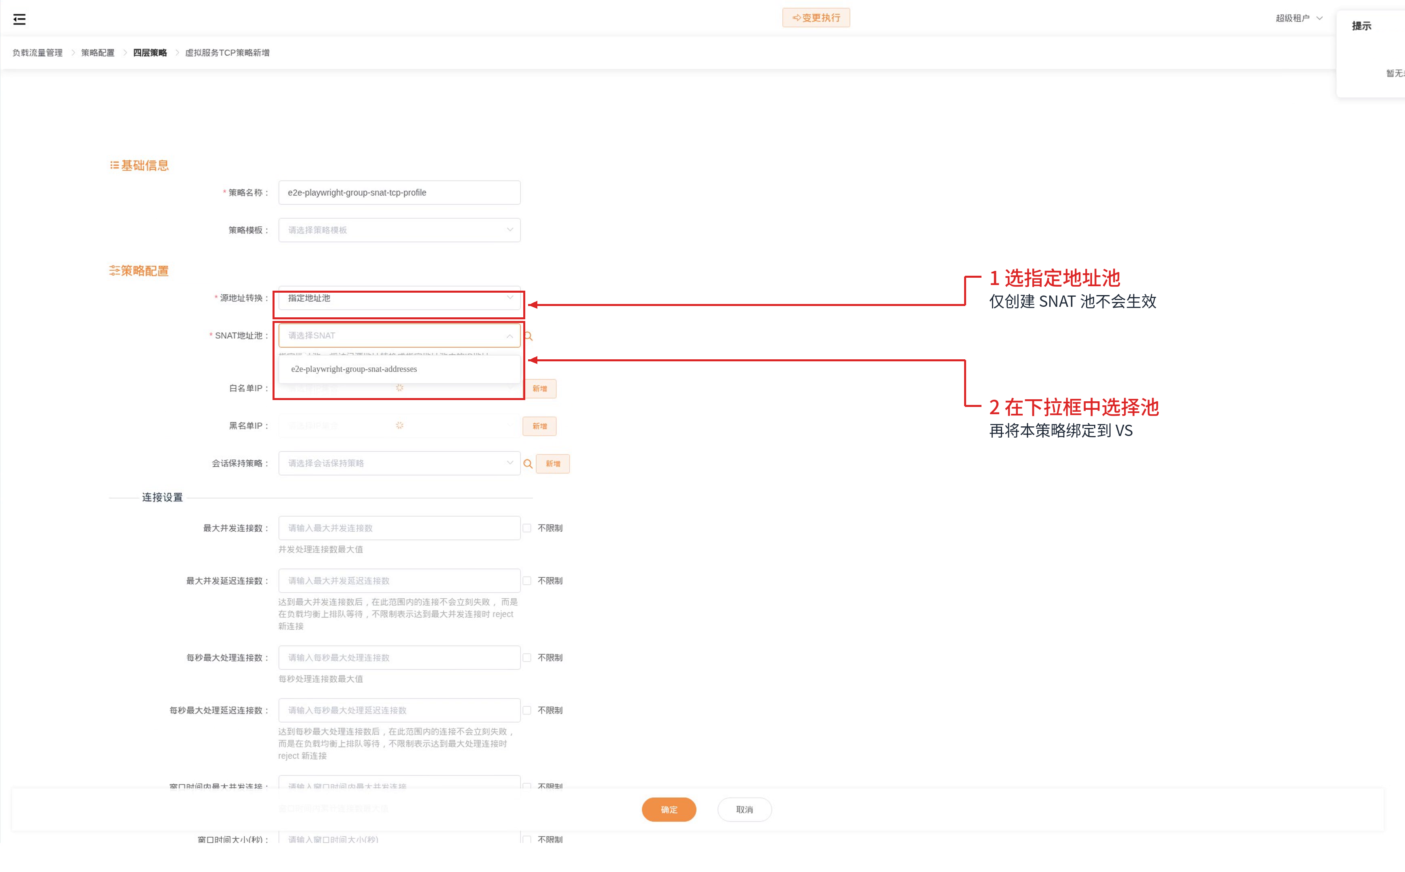Check 不限制 for 每秒最大处理延迟连接数
The height and width of the screenshot is (872, 1405).
point(526,711)
